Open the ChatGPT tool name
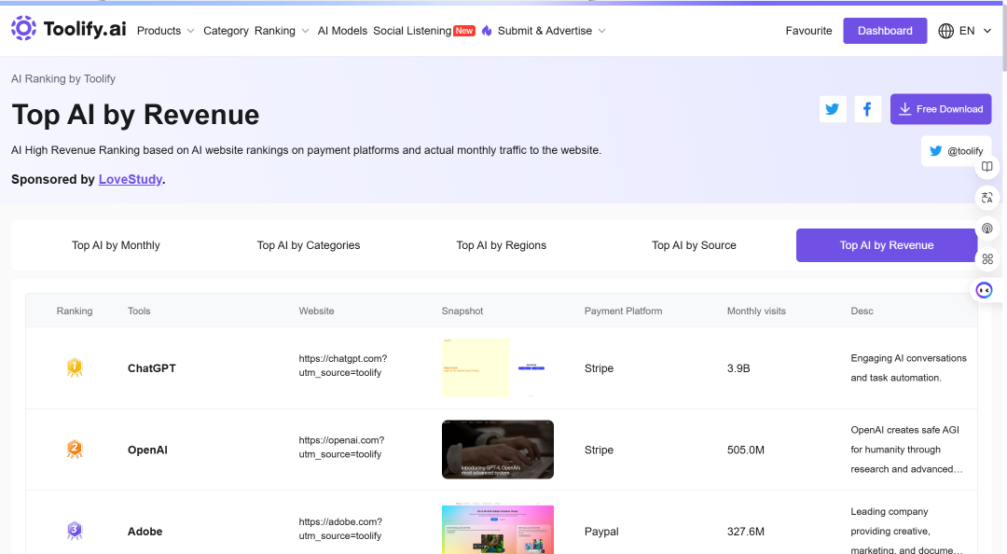 point(152,368)
